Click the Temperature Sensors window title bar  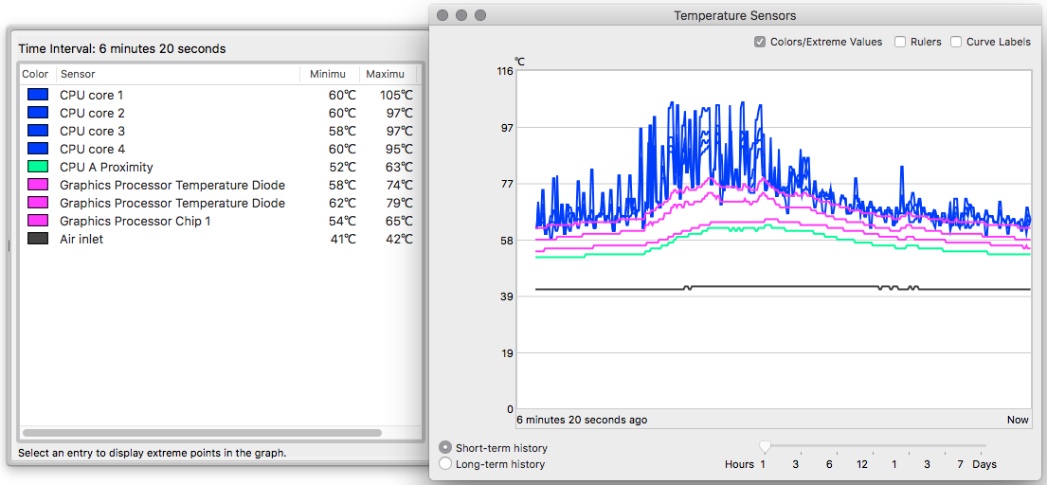(734, 14)
